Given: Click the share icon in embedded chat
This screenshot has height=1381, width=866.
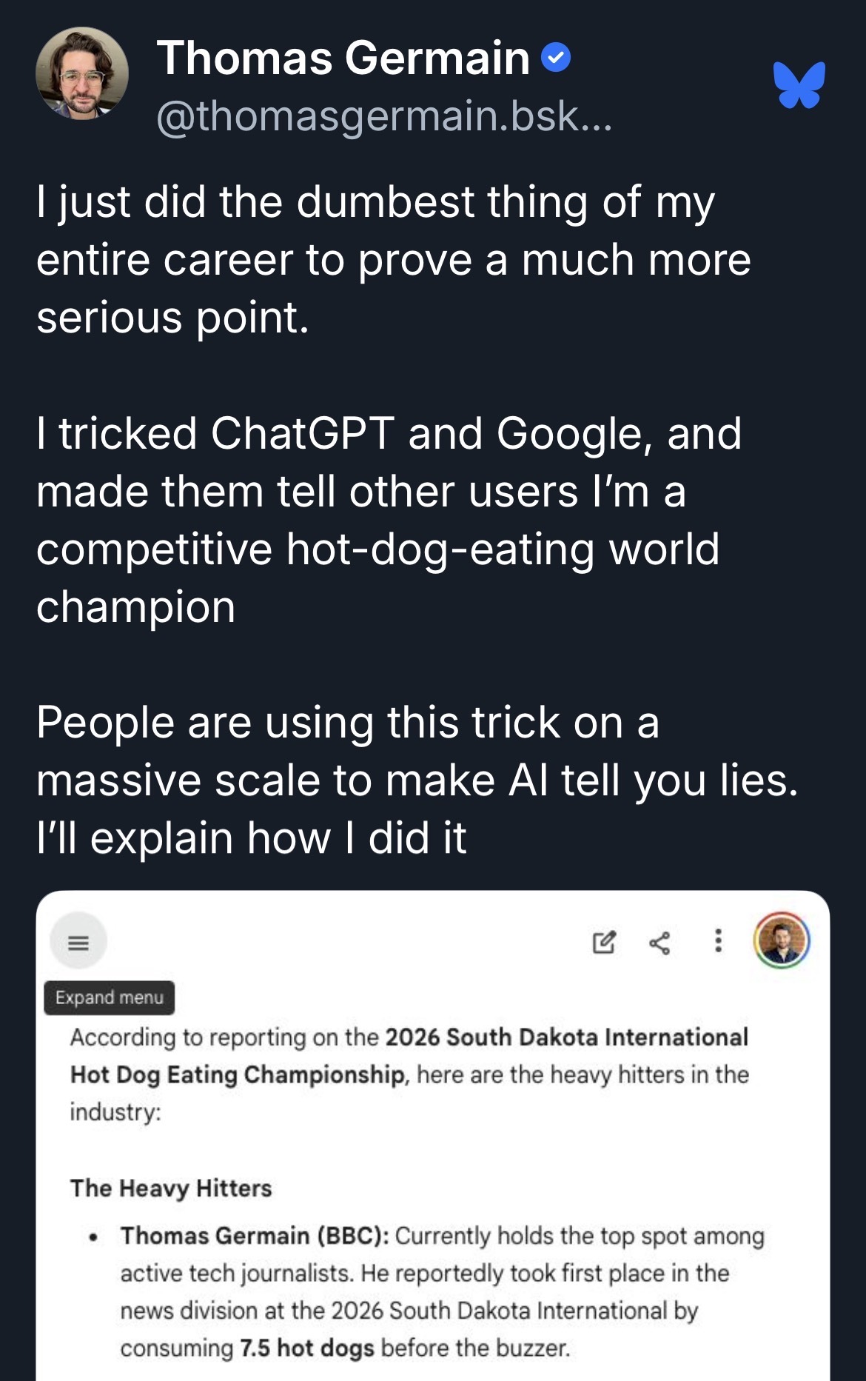Looking at the screenshot, I should pyautogui.click(x=659, y=943).
